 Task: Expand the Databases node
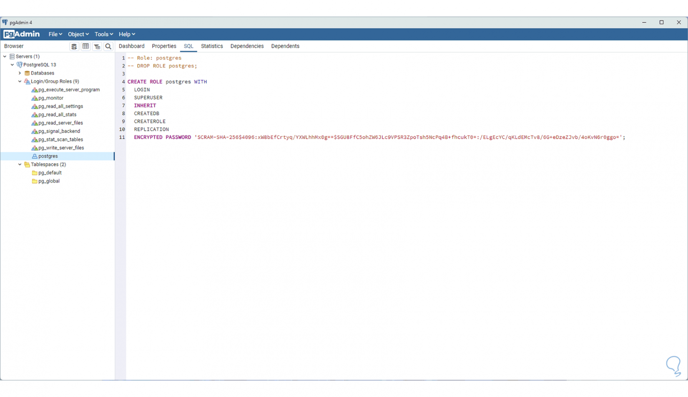[x=20, y=73]
